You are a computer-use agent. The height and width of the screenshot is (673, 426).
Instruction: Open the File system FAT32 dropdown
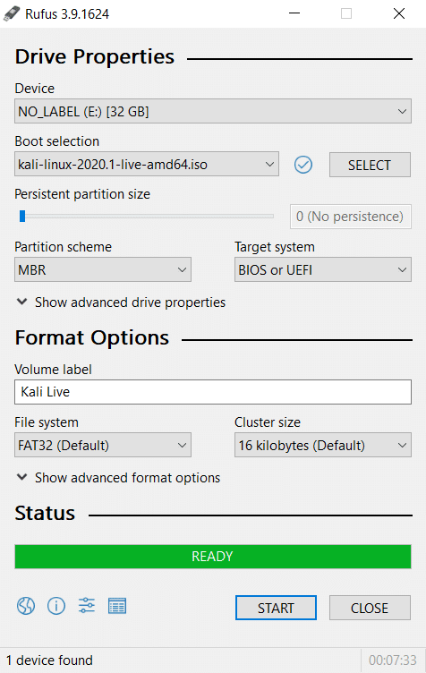(x=103, y=445)
